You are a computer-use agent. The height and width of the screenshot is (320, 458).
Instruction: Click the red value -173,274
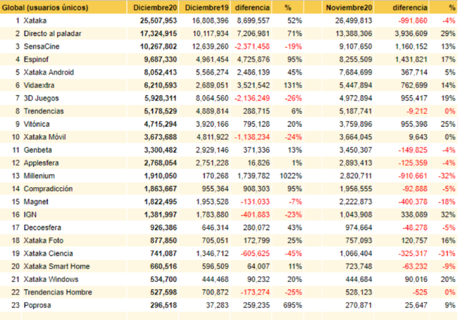pos(255,293)
